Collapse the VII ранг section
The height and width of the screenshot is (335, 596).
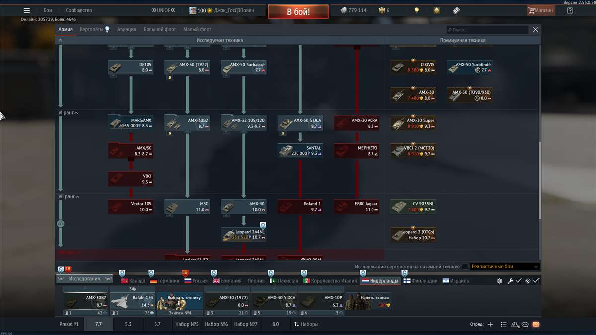point(69,197)
